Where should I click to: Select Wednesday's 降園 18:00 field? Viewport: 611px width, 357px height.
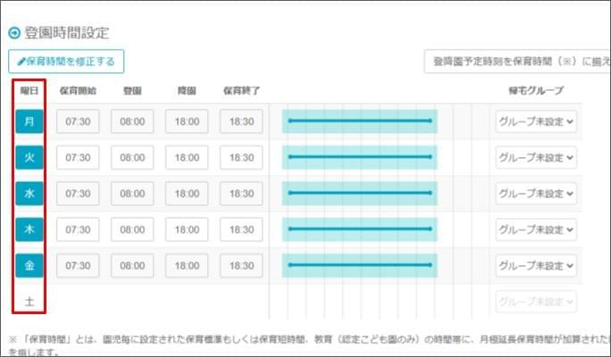coord(187,194)
